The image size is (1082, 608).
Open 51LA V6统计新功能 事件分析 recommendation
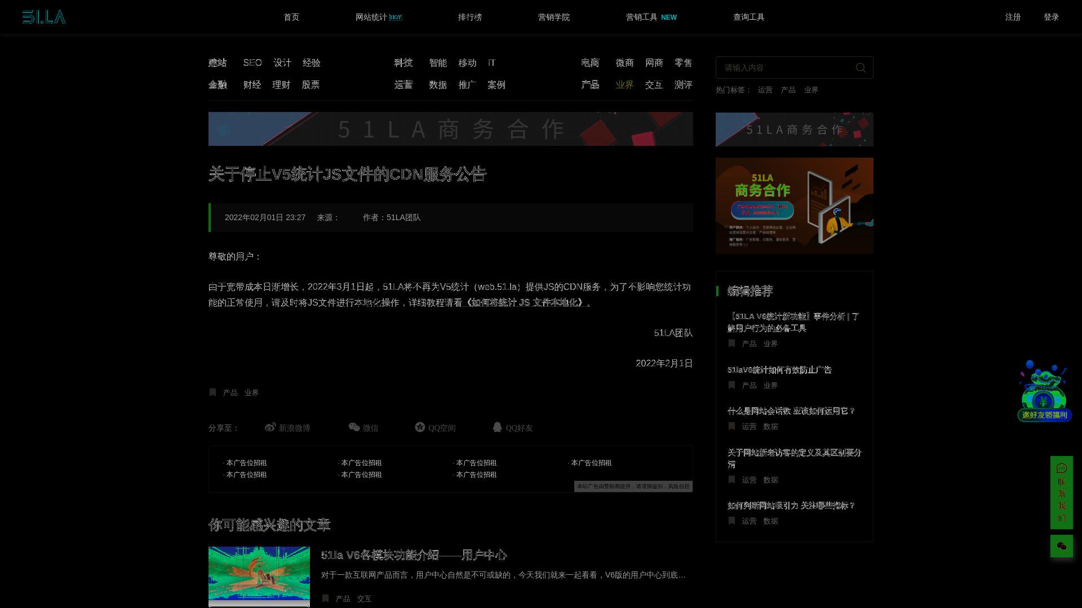pos(793,322)
